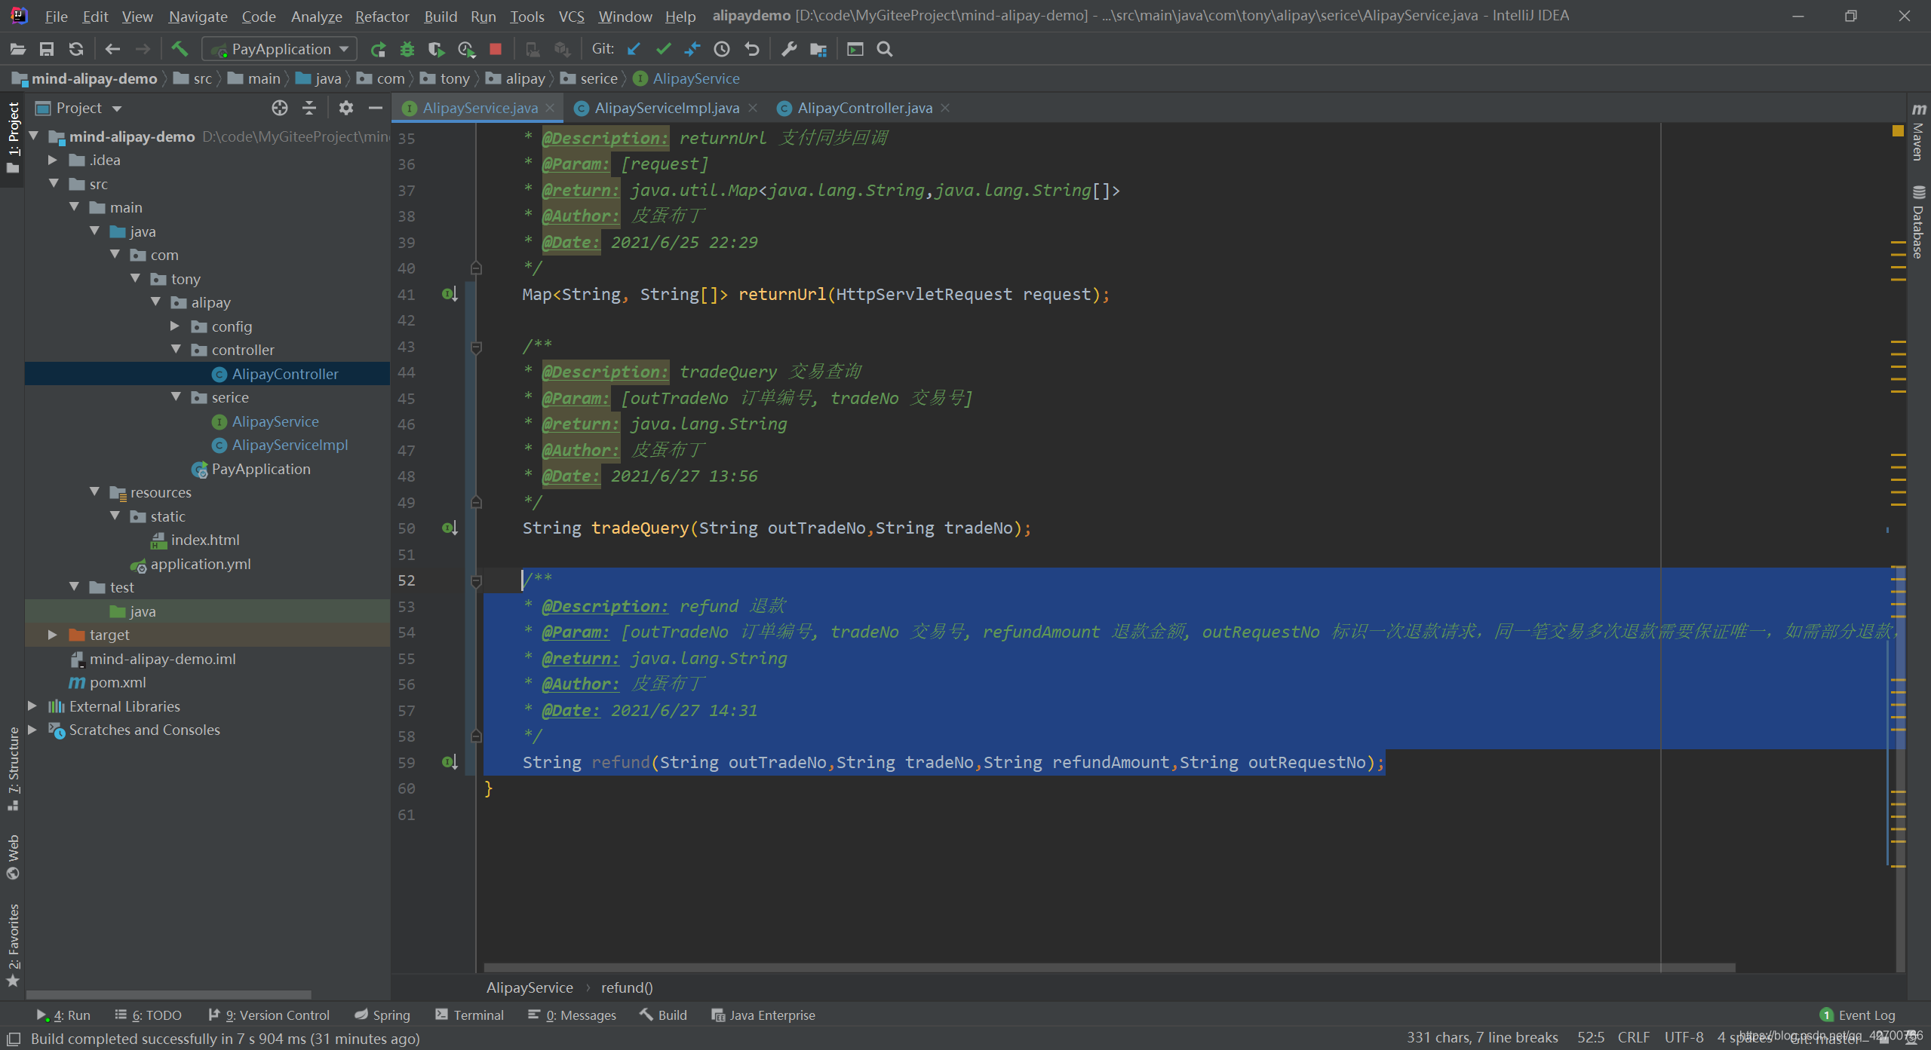The width and height of the screenshot is (1931, 1050).
Task: Click the Build project hammer icon
Action: (180, 49)
